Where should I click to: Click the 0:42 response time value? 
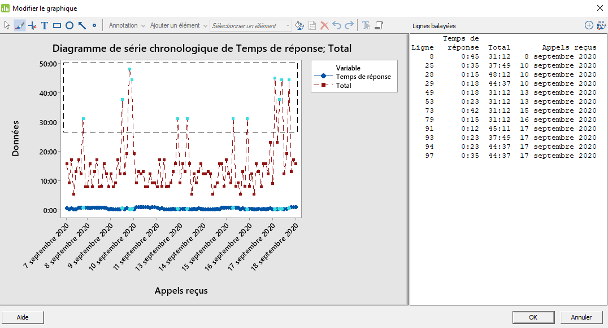pyautogui.click(x=470, y=110)
